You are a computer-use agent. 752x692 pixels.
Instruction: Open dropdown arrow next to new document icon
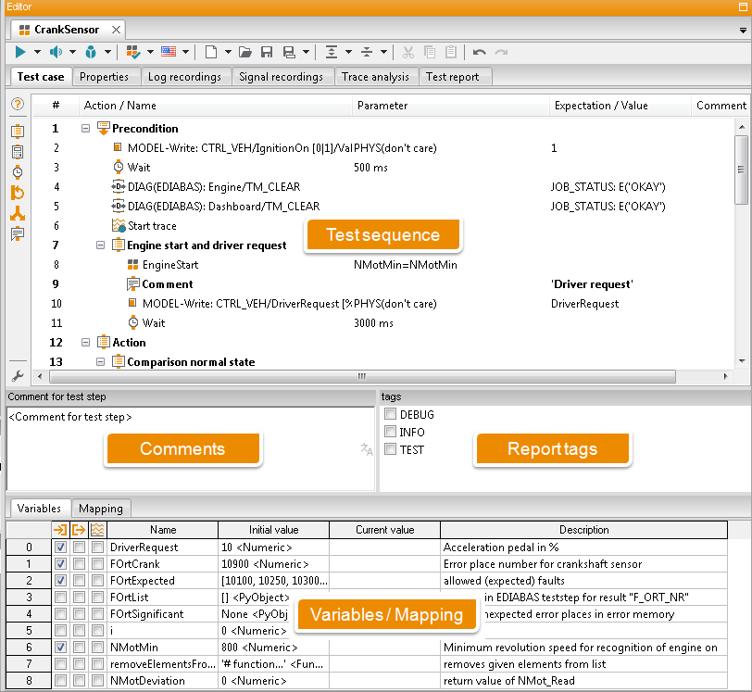[228, 52]
